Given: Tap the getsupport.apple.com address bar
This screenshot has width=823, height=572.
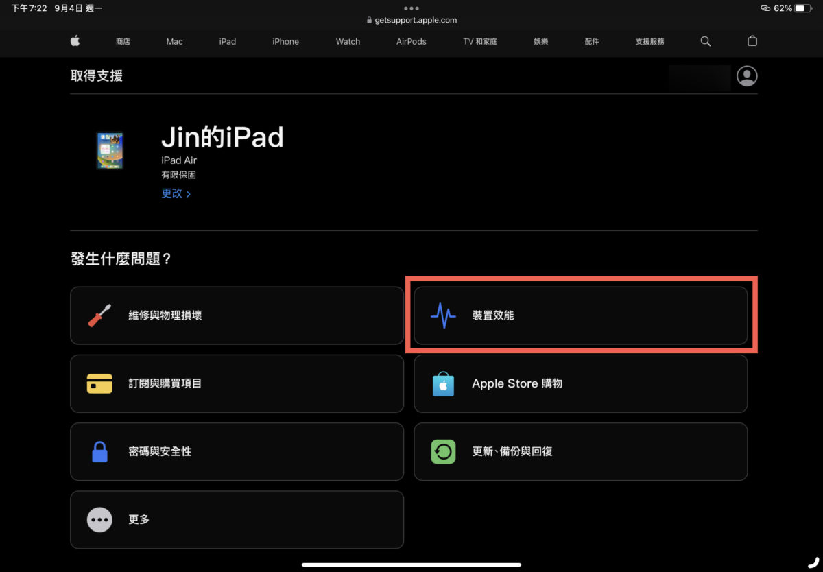Looking at the screenshot, I should (411, 21).
